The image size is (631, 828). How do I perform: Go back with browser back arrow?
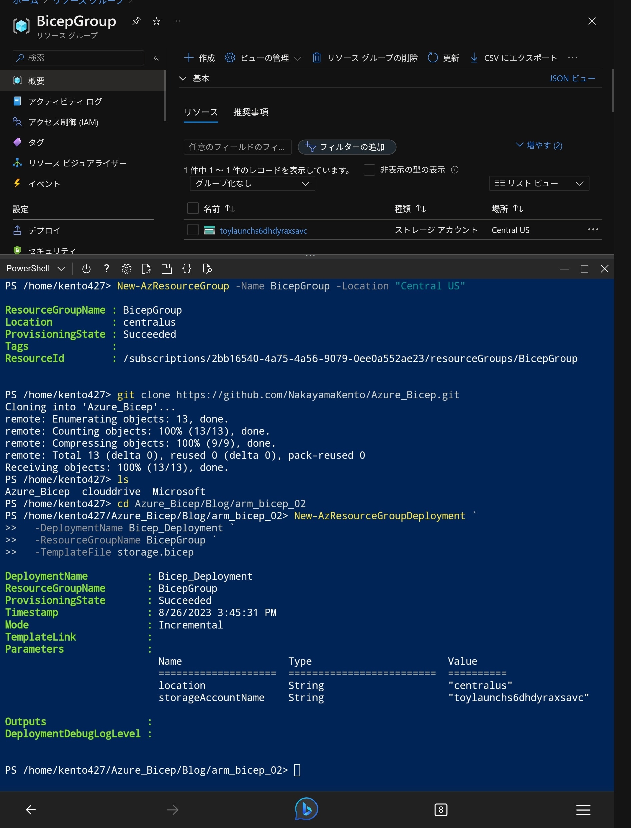point(31,809)
